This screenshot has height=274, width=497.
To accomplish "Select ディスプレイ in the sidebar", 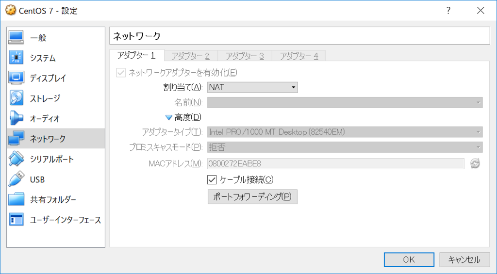I will 56,78.
